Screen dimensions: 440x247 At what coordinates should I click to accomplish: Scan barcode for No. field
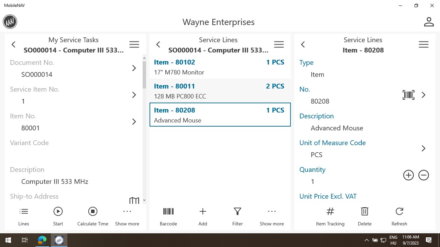(x=408, y=95)
